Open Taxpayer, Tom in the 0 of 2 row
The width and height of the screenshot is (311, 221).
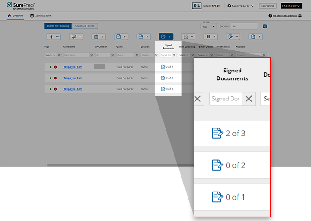pyautogui.click(x=73, y=78)
